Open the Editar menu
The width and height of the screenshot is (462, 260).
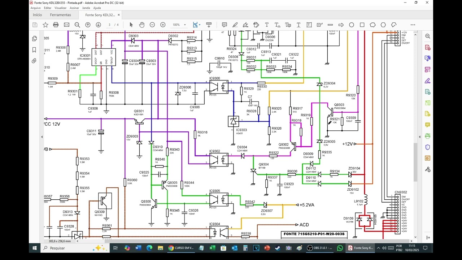pyautogui.click(x=48, y=8)
